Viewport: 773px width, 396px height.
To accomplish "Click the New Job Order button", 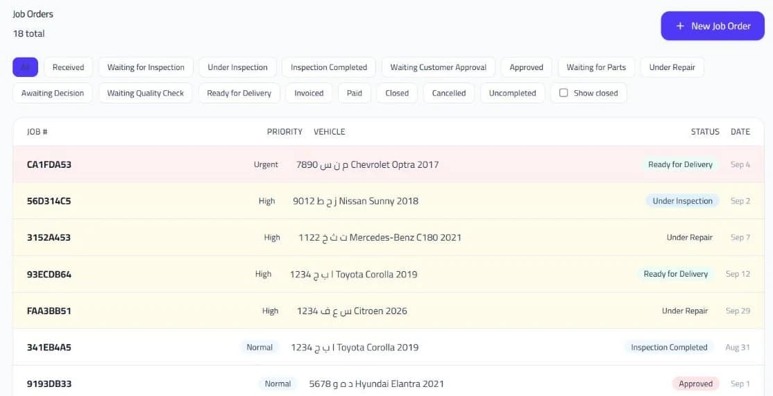I will coord(713,26).
